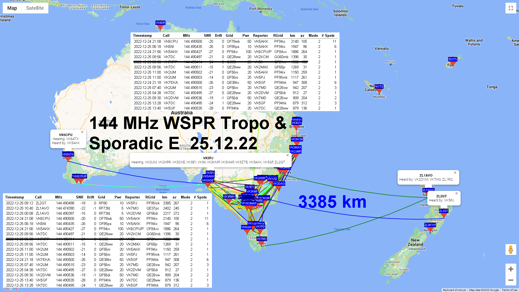
Task: Select VK6NI call in upper table
Action: tap(169, 47)
